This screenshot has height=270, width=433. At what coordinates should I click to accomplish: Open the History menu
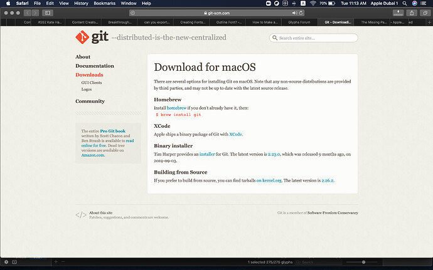click(x=81, y=3)
